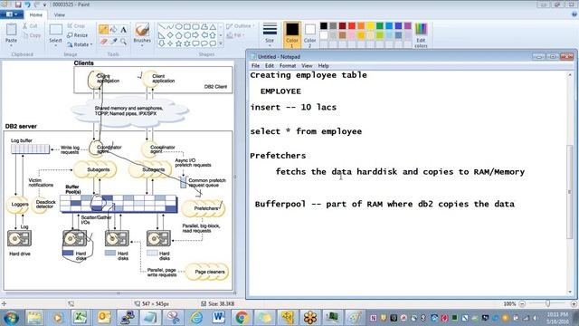Image resolution: width=579 pixels, height=326 pixels.
Task: Expand the Brushes dropdown arrow
Action: click(x=142, y=45)
